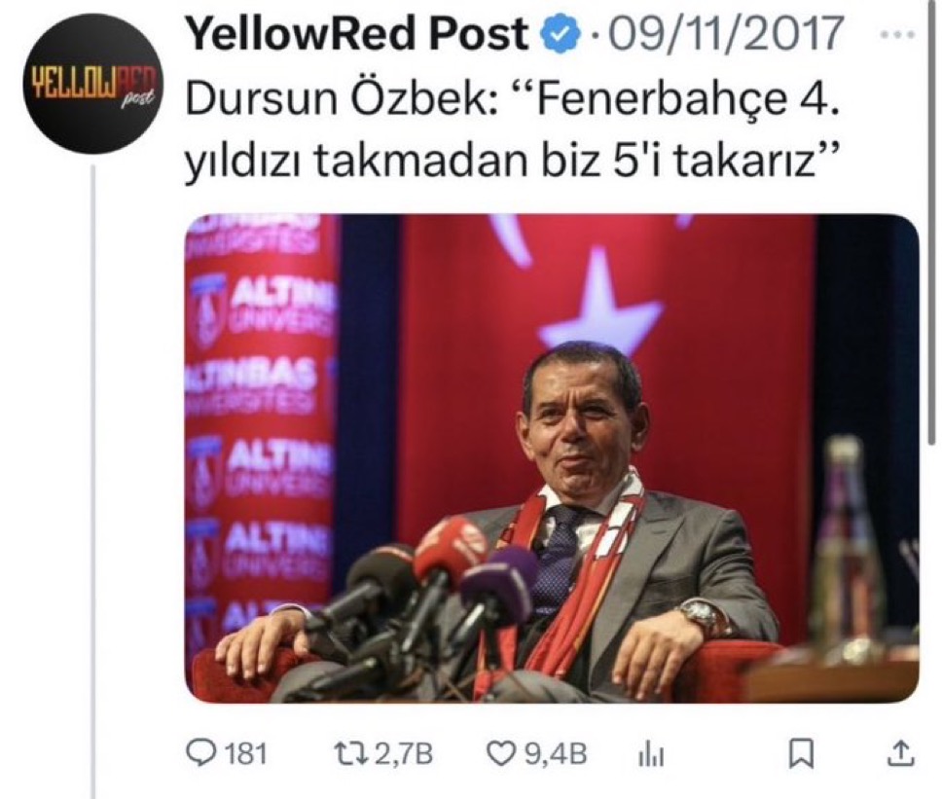942x799 pixels.
Task: Open the three-dot more options menu
Action: point(897,34)
